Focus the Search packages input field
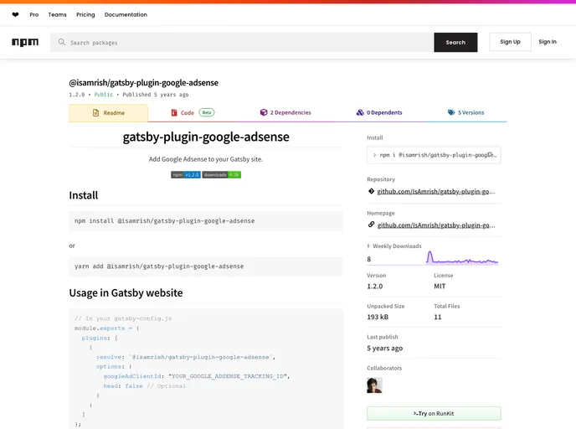The width and height of the screenshot is (576, 429). point(242,42)
